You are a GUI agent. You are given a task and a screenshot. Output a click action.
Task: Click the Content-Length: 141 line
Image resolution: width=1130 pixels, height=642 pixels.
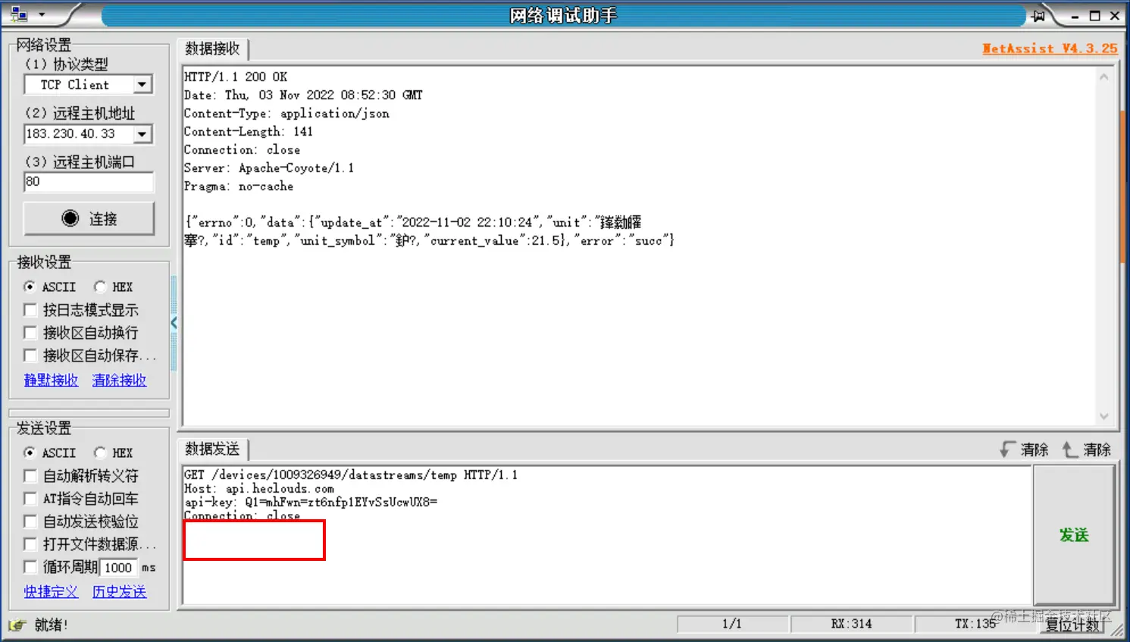(x=249, y=131)
